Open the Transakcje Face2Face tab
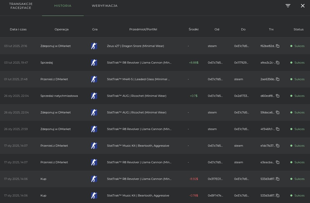The image size is (310, 203). coord(21,6)
